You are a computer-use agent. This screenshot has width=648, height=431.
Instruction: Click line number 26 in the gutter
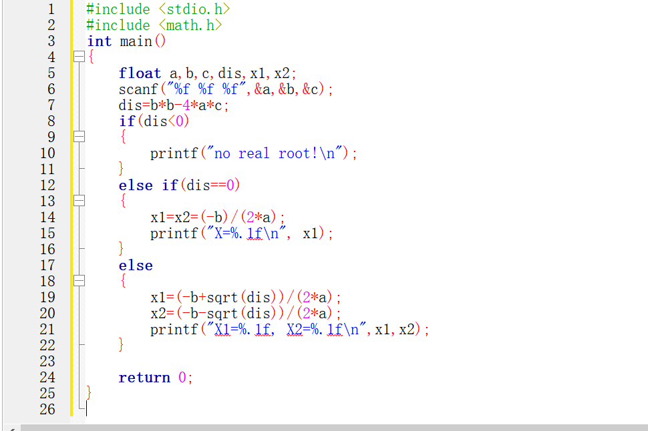click(47, 409)
